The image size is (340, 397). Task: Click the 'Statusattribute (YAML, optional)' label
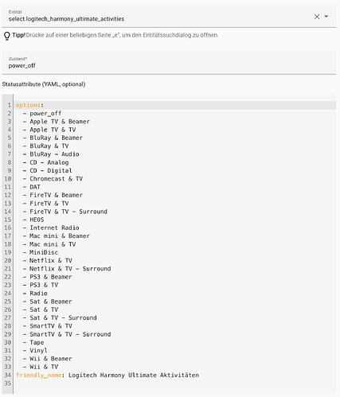pyautogui.click(x=44, y=84)
